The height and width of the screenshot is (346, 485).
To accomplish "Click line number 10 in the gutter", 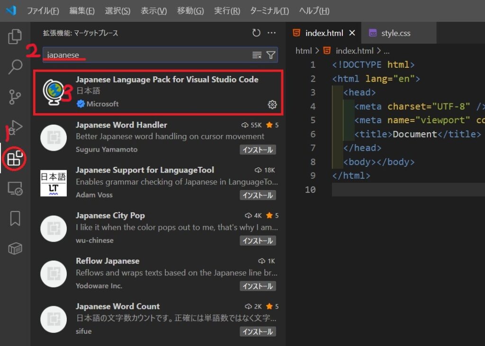I will pos(310,190).
